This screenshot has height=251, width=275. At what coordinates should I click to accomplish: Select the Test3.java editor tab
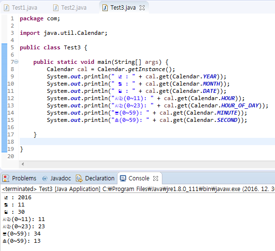click(x=123, y=8)
